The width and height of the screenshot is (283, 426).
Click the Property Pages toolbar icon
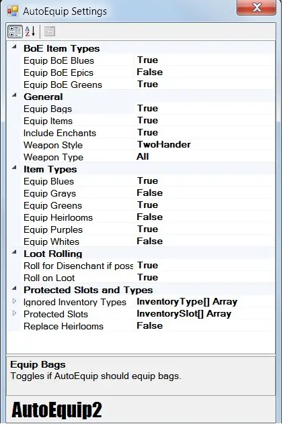pos(50,32)
